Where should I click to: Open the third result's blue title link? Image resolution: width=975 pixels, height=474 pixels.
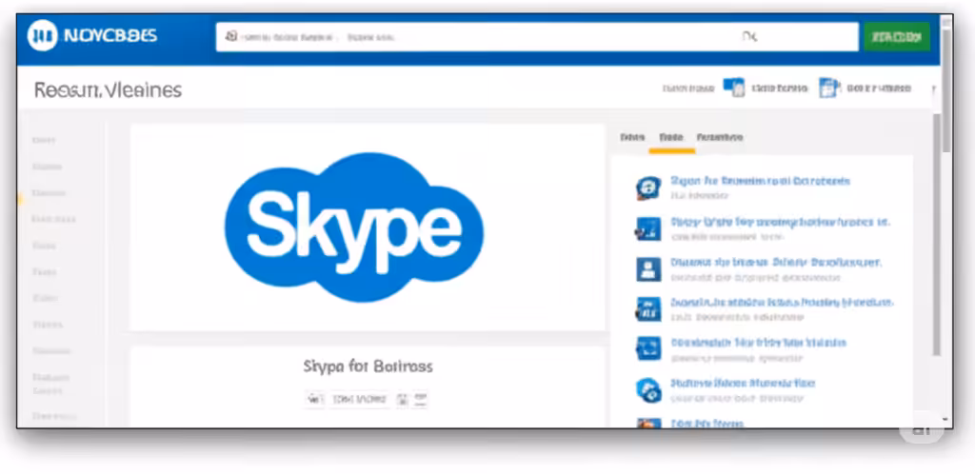coord(776,263)
